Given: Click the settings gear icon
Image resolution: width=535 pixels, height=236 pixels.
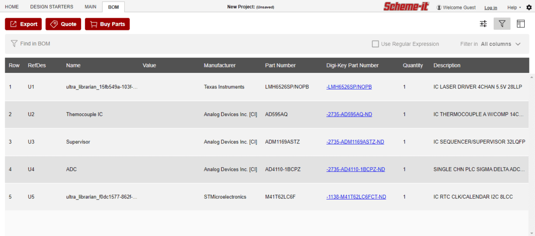Looking at the screenshot, I should coord(529,7).
